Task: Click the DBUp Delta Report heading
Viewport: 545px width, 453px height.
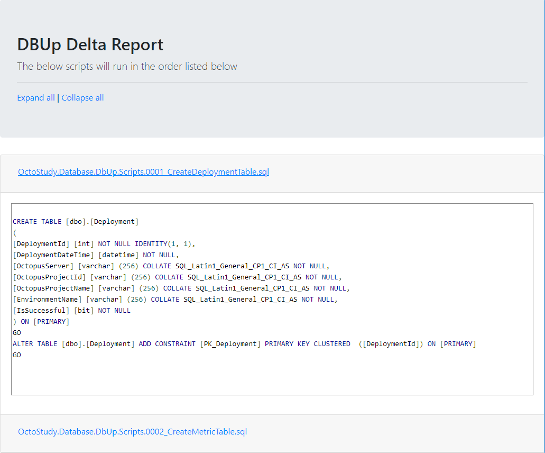Action: (90, 45)
